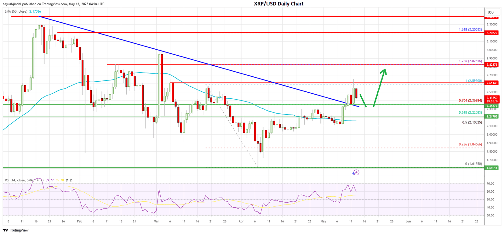Click the XRP/USD Daily Chart title

pyautogui.click(x=278, y=4)
